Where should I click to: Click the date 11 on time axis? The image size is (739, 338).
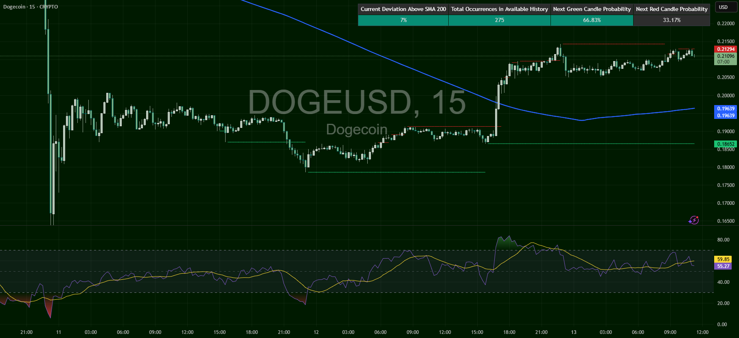click(x=59, y=332)
